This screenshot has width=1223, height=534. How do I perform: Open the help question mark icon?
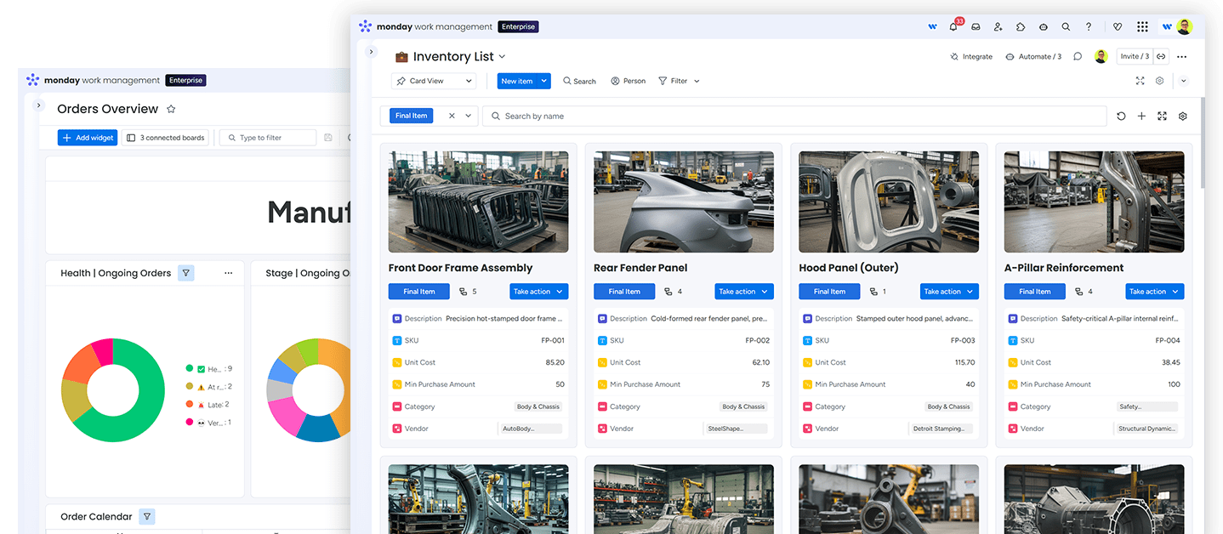[x=1088, y=26]
